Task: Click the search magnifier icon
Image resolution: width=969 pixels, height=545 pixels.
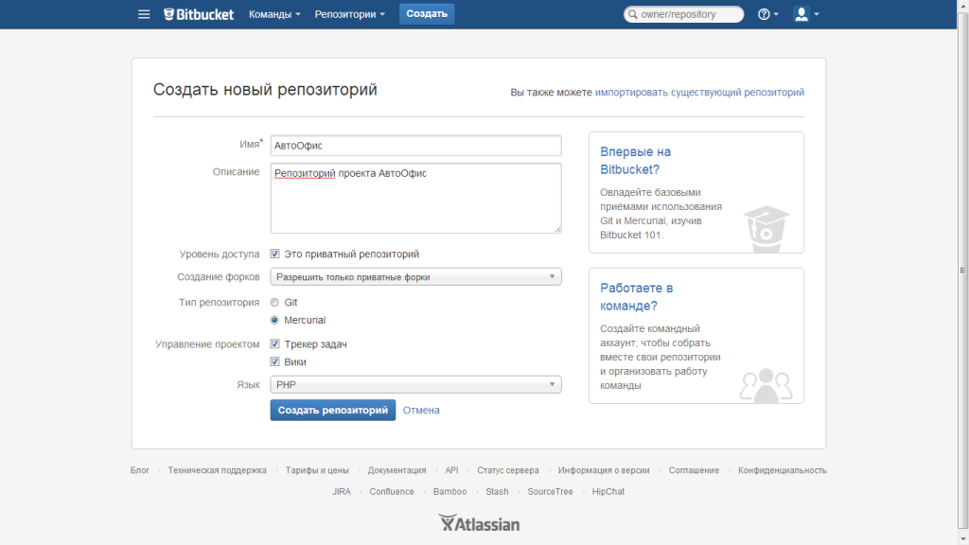Action: coord(632,13)
